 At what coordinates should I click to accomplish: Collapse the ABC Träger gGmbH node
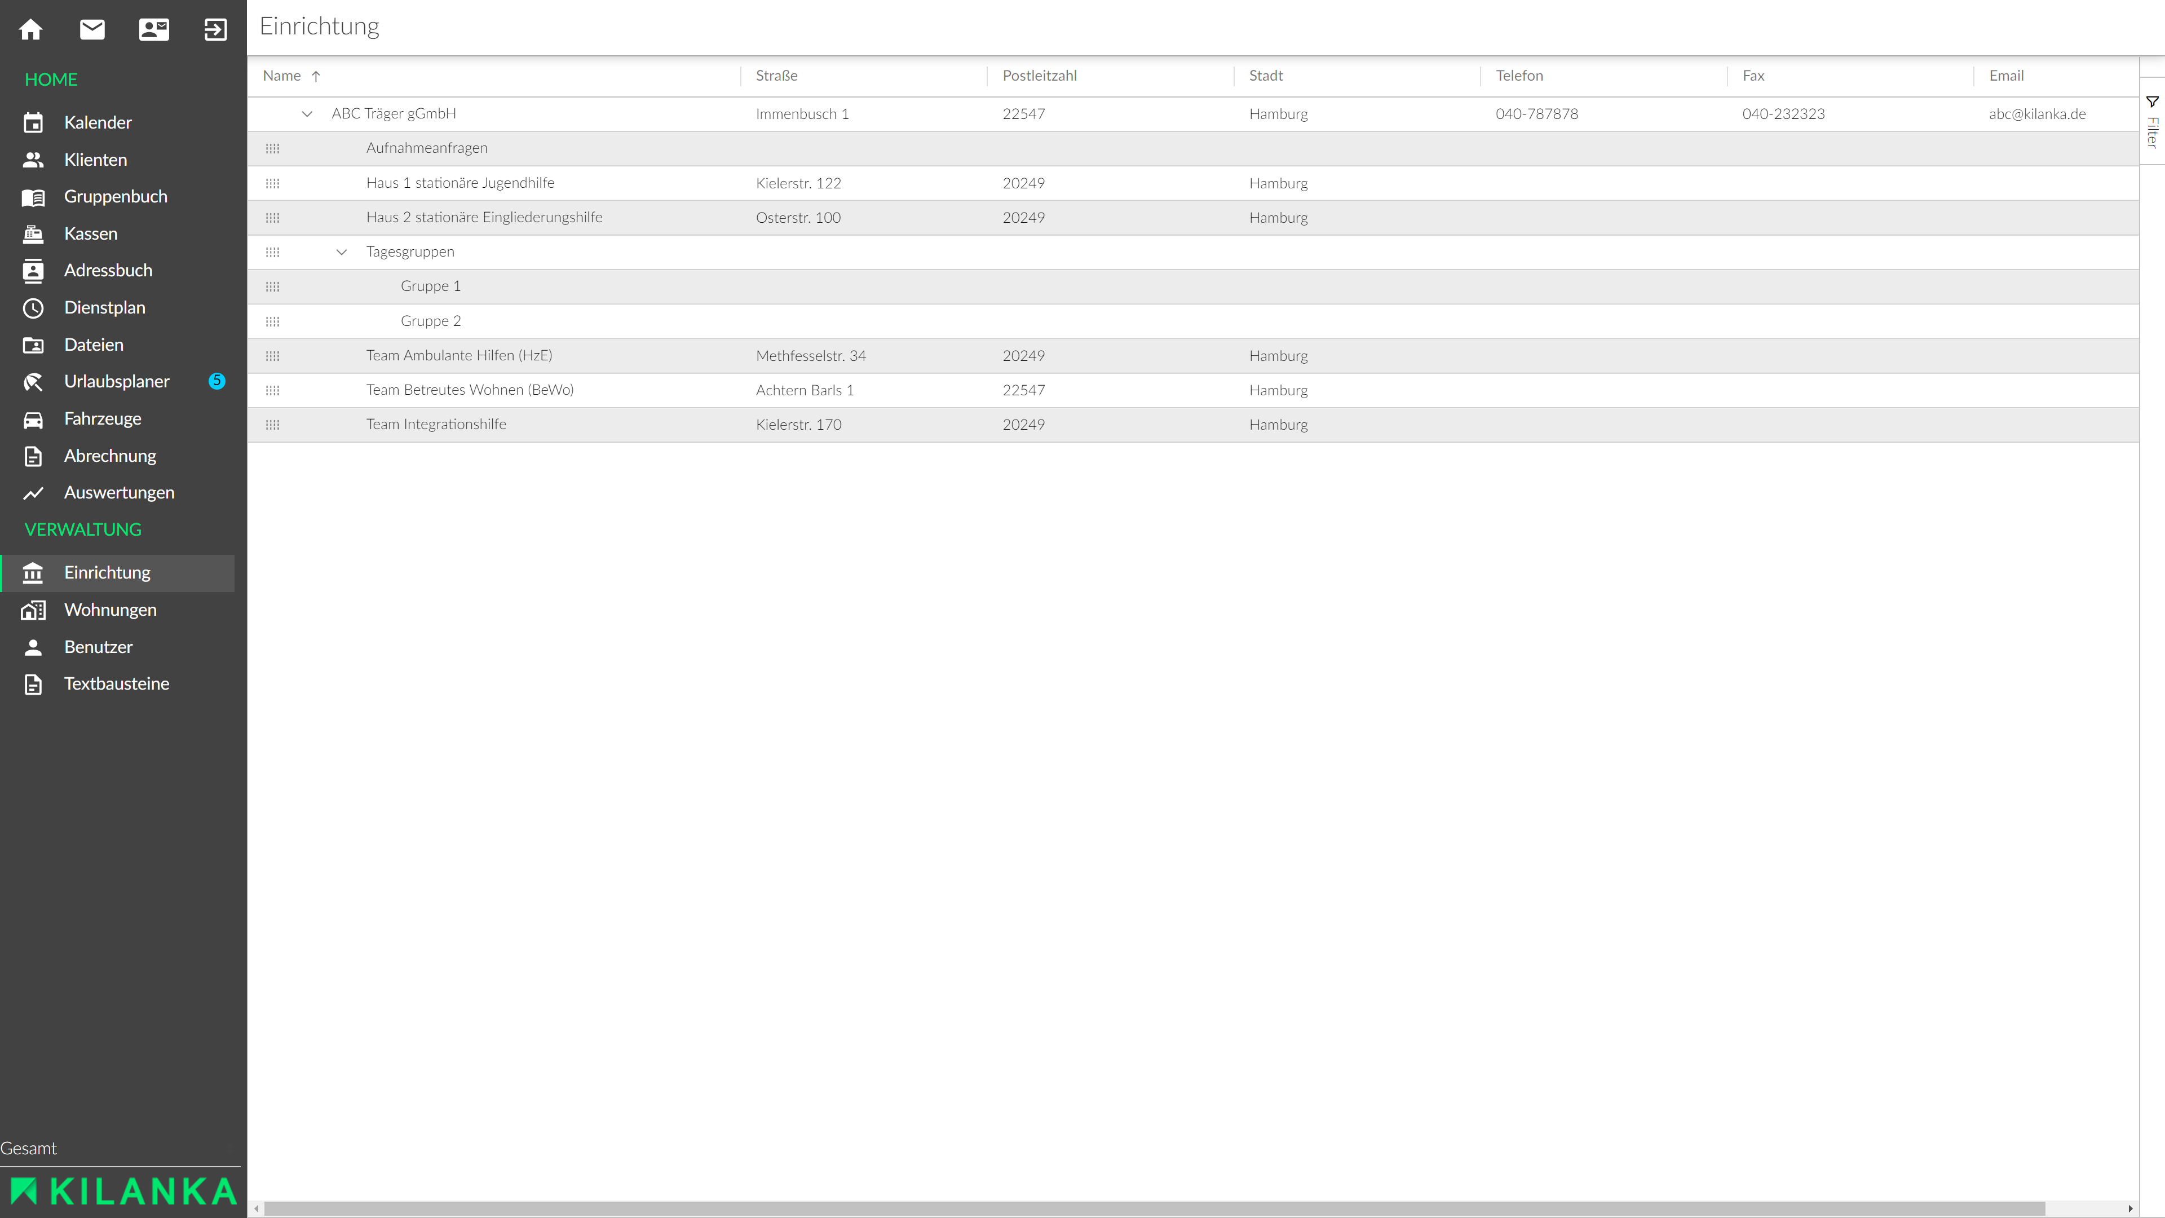pos(307,113)
